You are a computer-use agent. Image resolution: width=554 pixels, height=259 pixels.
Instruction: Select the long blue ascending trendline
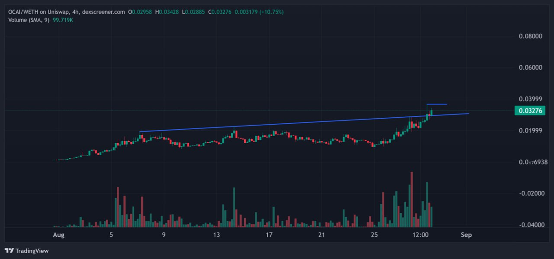(x=305, y=122)
